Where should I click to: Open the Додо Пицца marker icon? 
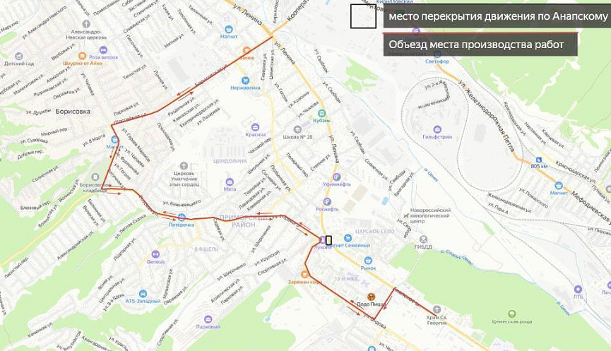372,297
